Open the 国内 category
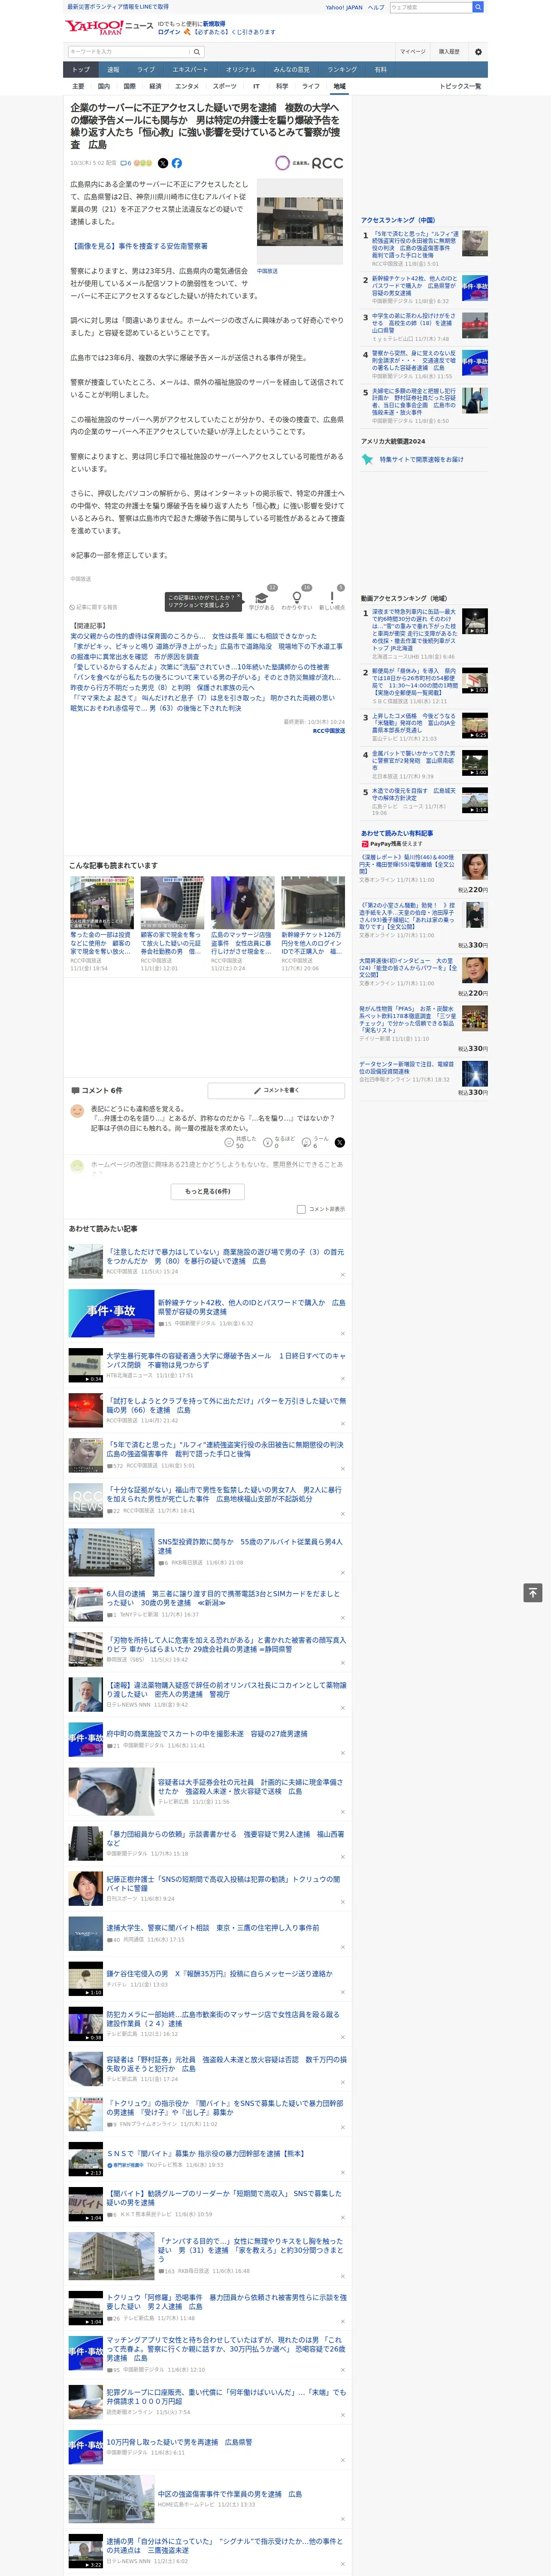551x2576 pixels. (104, 86)
